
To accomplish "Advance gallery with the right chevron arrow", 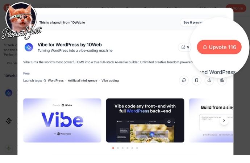I will pyautogui.click(x=224, y=121).
